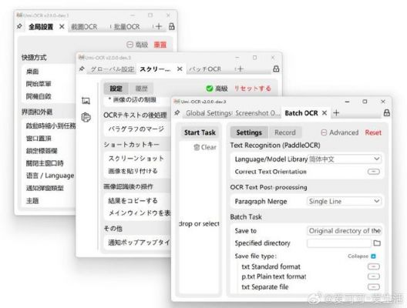Click pin icon in Chinese settings window
The image size is (407, 308).
click(x=19, y=26)
